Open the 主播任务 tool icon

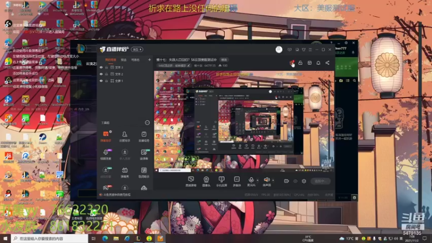point(144,136)
